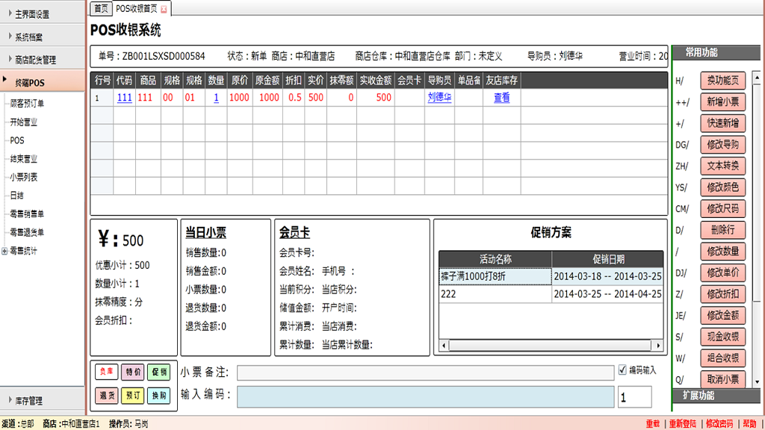Image resolution: width=765 pixels, height=430 pixels.
Task: Click the 文本转换 text convert function
Action: tap(723, 166)
